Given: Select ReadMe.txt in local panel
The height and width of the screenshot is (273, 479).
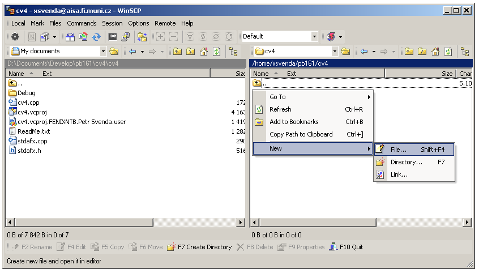Looking at the screenshot, I should [29, 131].
